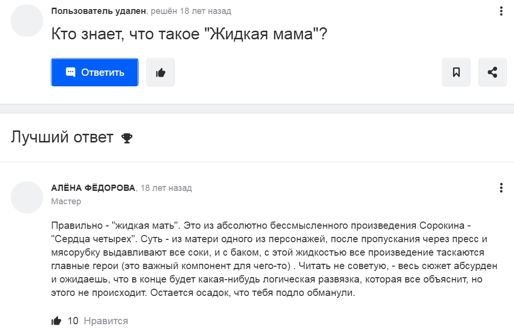514x329 pixels.
Task: Click the Ответить button label
Action: pos(103,72)
